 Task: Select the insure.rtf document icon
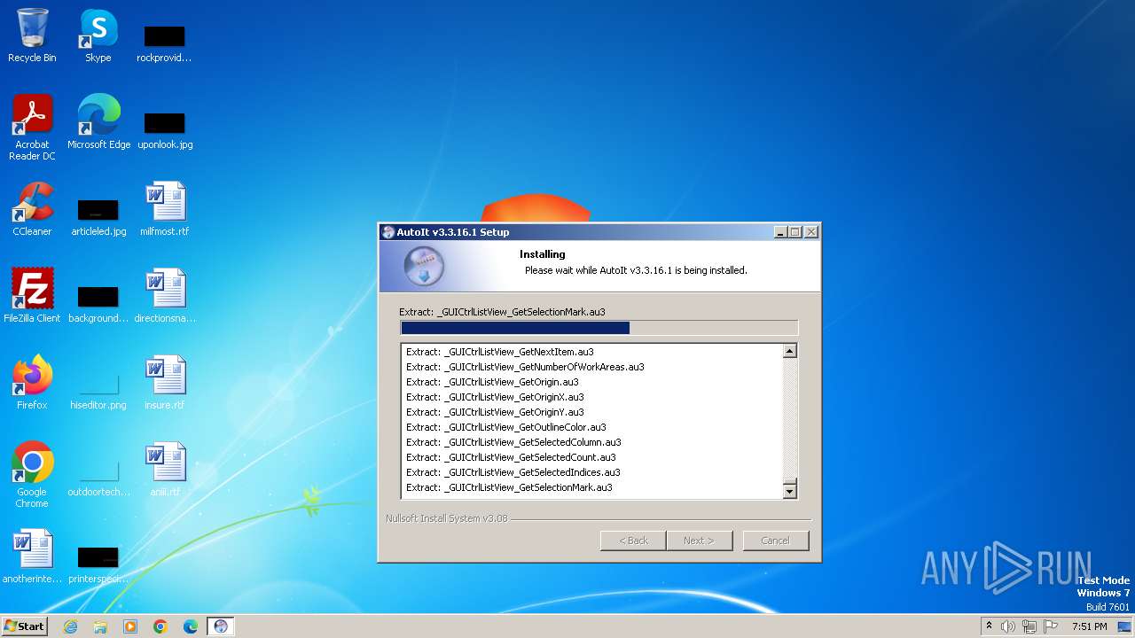[165, 383]
